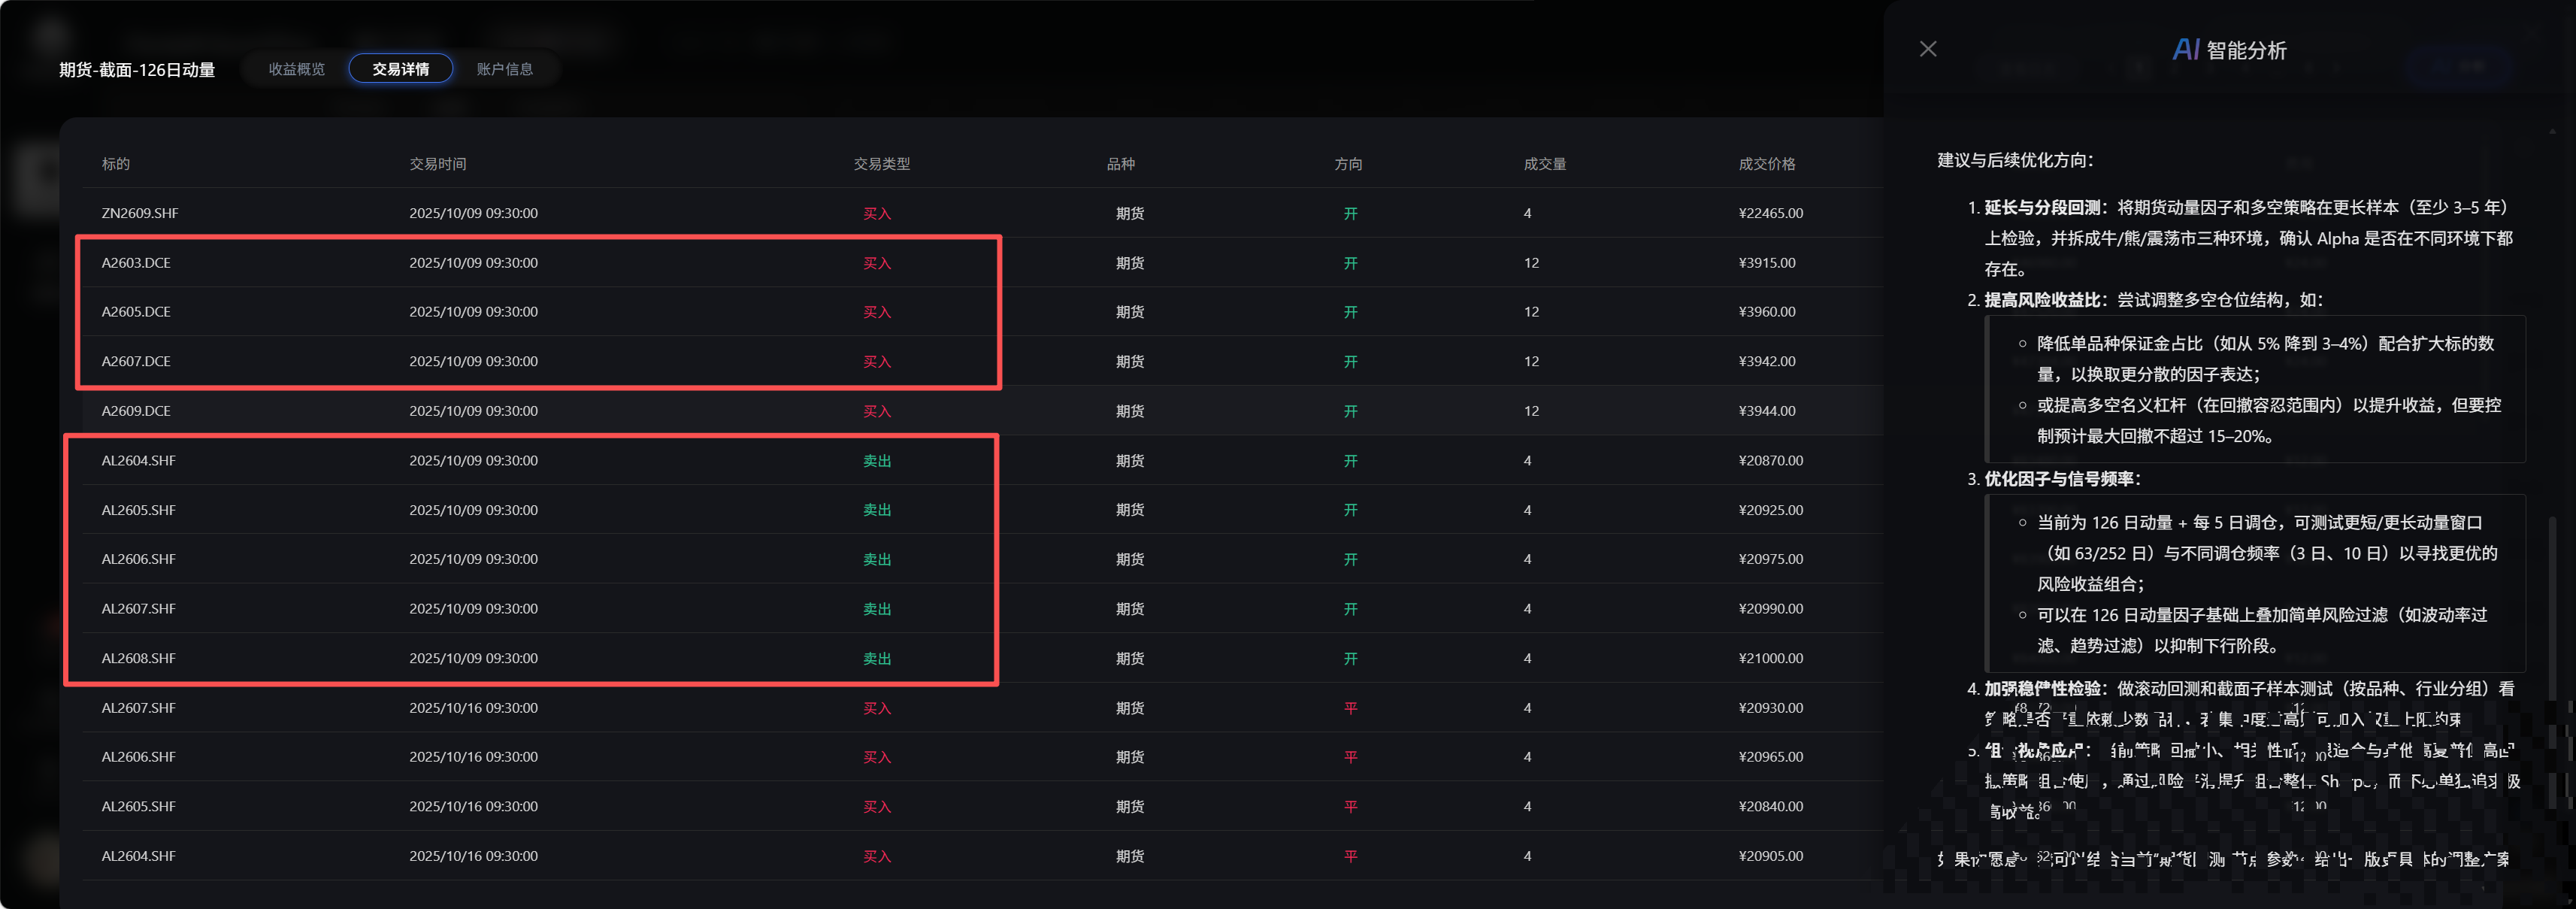Click the AL2608.SHF contract entry
Screen dimensions: 2576x909
coord(139,658)
